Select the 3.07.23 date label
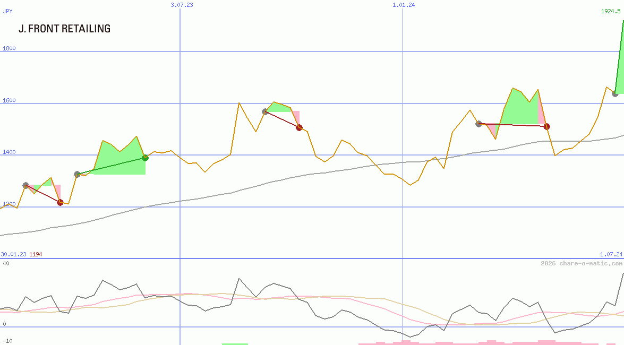The height and width of the screenshot is (345, 624). tap(182, 5)
